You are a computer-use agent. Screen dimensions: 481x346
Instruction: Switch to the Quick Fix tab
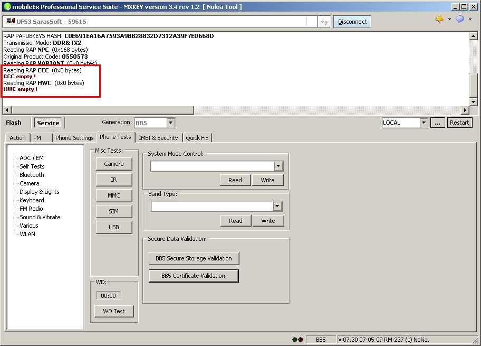(197, 138)
